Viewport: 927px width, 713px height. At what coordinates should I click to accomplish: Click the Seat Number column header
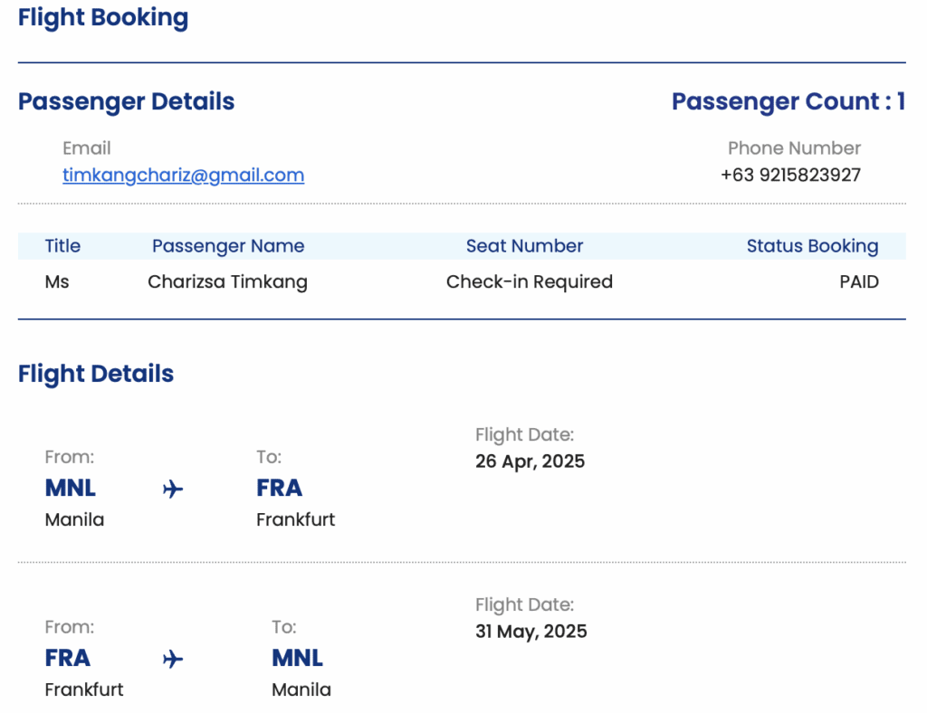click(524, 246)
